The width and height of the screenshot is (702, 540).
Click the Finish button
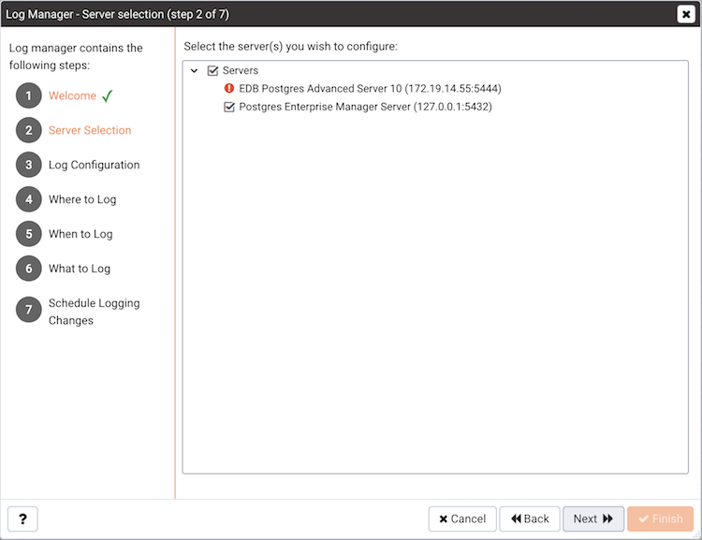point(661,519)
